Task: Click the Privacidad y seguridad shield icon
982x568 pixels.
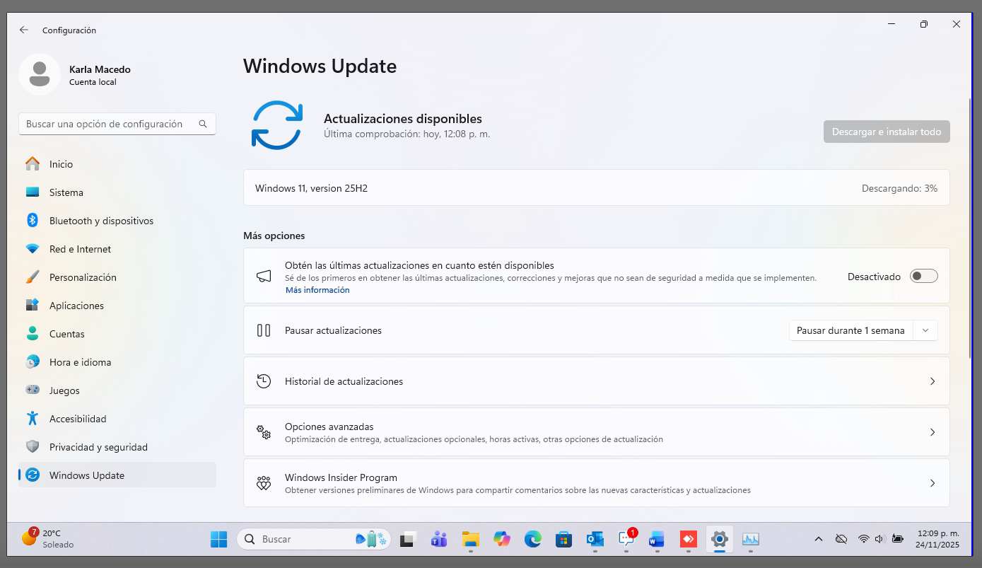Action: [x=33, y=447]
